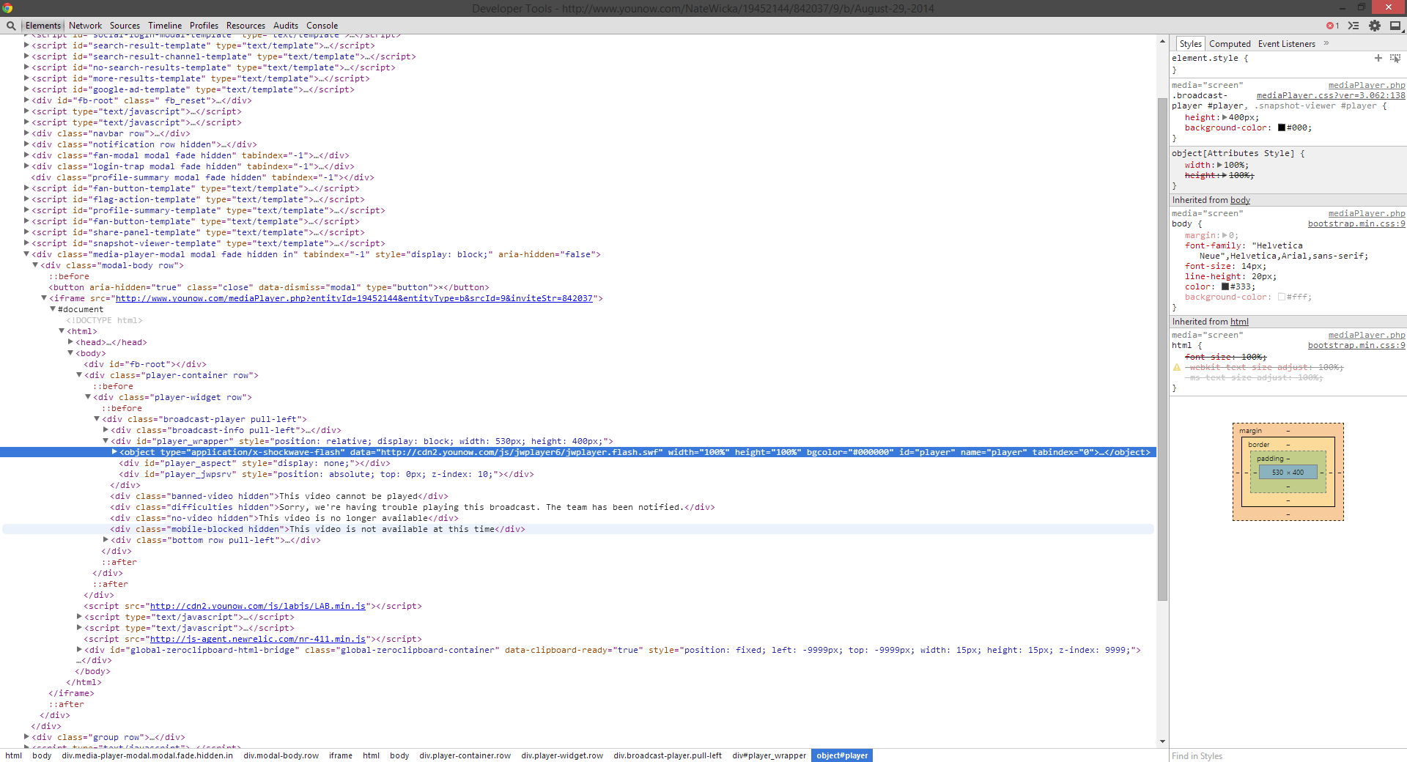Open the newrelic nr-411.min.js link
The image size is (1407, 762).
point(258,639)
